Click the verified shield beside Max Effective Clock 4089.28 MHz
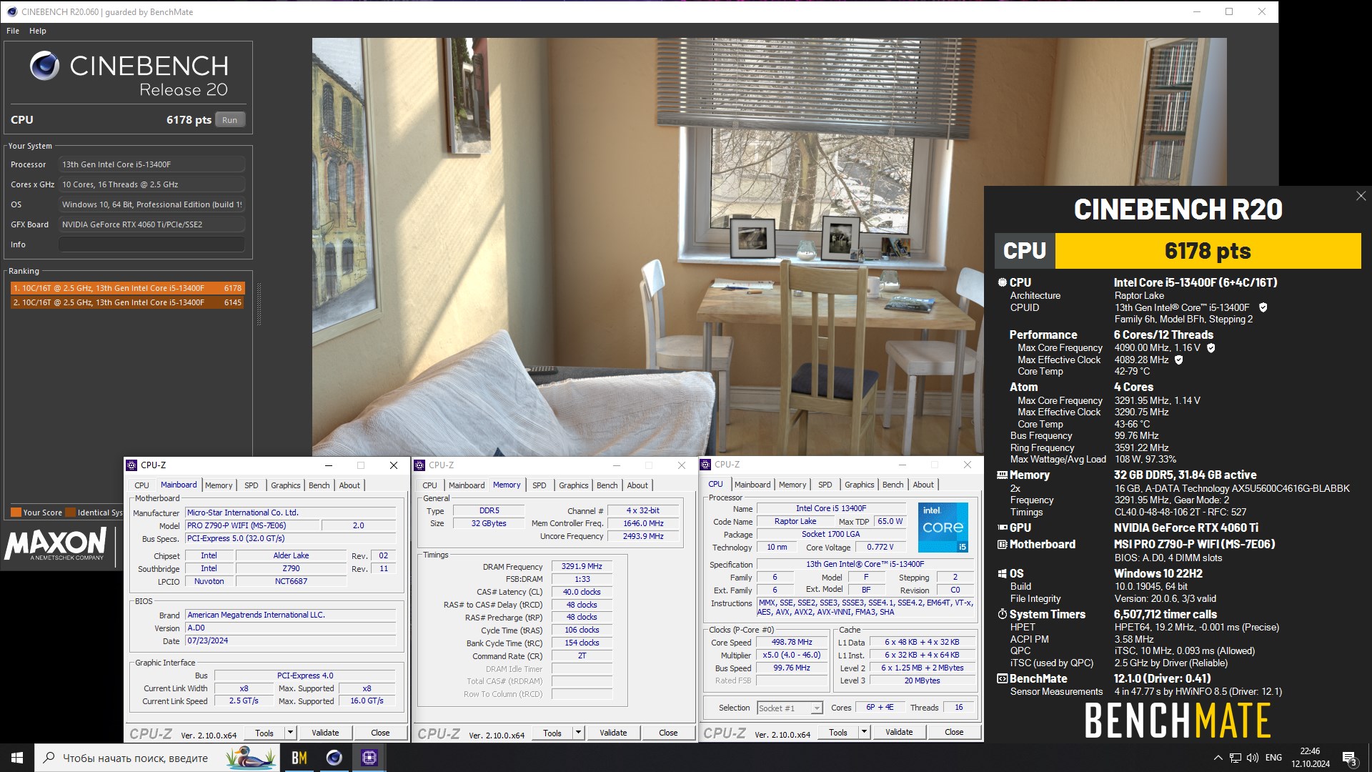The width and height of the screenshot is (1372, 772). (1179, 360)
